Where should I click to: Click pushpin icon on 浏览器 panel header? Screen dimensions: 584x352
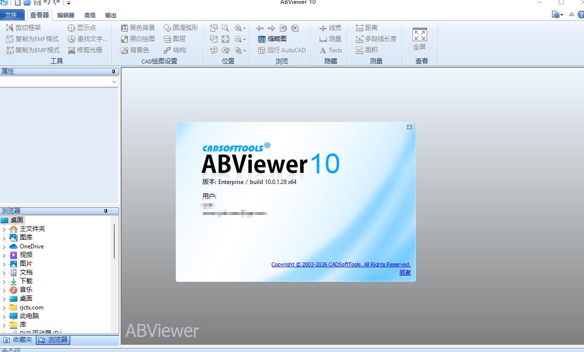[x=106, y=211]
